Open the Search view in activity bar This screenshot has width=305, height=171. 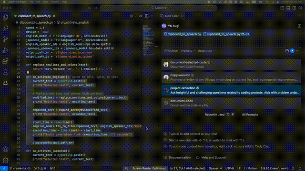point(5,28)
